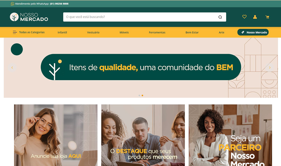Open the user account icon

(x=255, y=17)
